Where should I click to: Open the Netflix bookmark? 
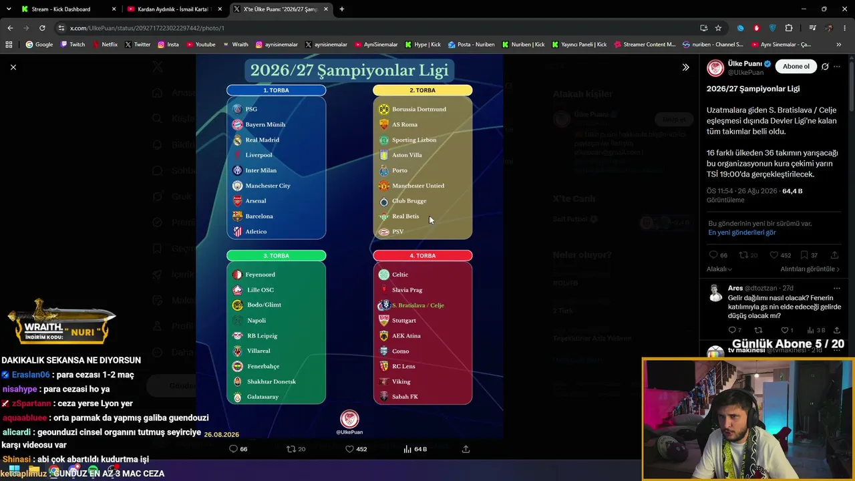pos(105,45)
